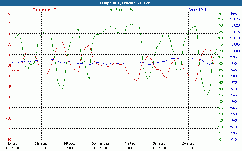Click the date '14.09.18'
Image resolution: width=242 pixels, height=151 pixels.
pyautogui.click(x=130, y=148)
